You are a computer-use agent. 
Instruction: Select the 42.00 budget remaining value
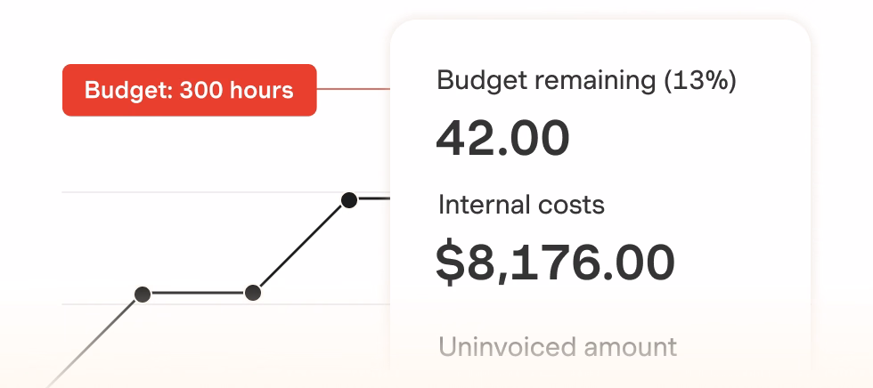pyautogui.click(x=502, y=138)
